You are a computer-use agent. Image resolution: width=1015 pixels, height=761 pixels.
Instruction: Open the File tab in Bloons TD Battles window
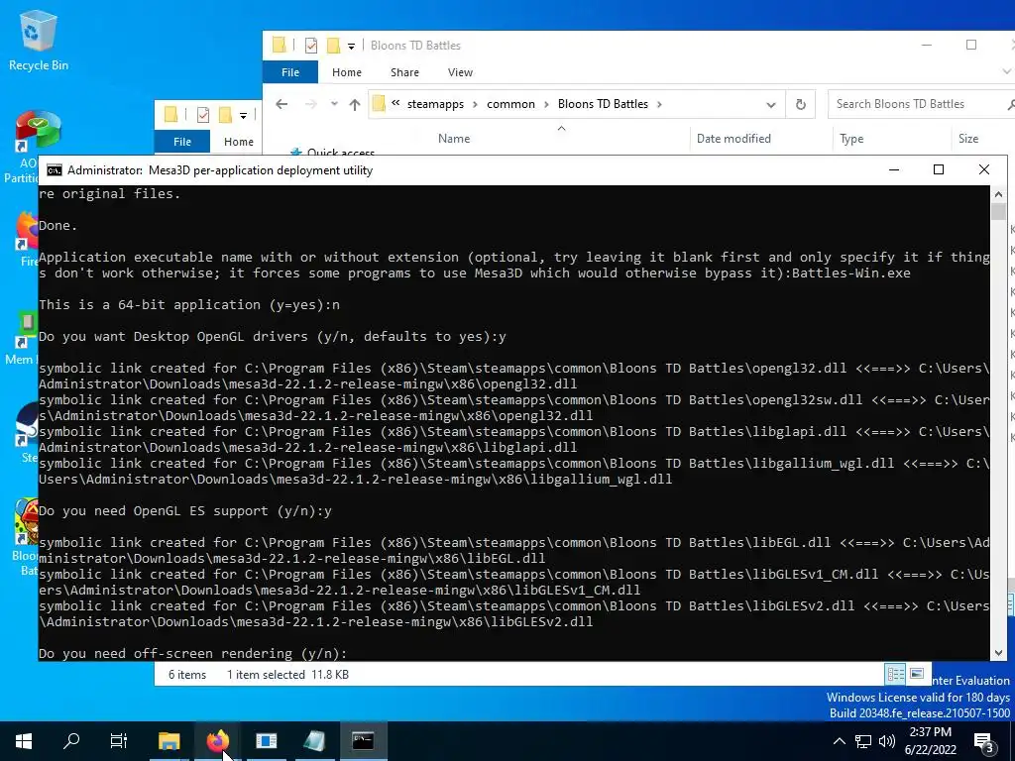[290, 72]
